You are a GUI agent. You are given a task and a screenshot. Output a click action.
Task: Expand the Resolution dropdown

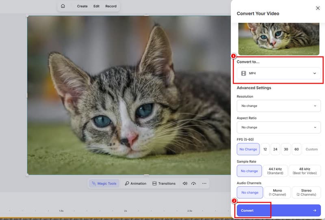(279, 106)
